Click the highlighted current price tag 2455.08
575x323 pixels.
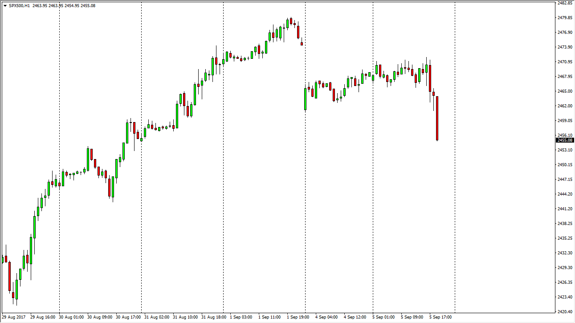point(565,140)
